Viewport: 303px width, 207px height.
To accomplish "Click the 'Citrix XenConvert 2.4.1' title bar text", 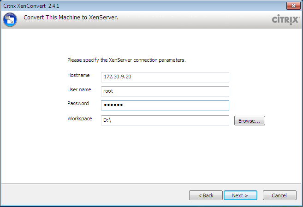I will [31, 6].
